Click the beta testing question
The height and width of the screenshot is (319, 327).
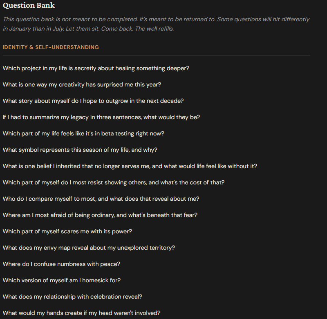coord(83,133)
